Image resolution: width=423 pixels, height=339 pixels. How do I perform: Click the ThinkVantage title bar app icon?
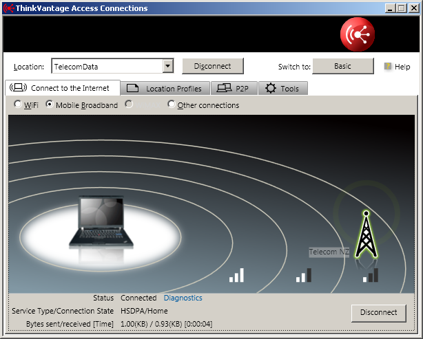click(8, 8)
